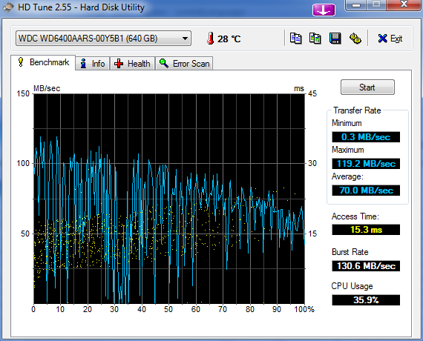Click the HD Tune title bar app icon
423x341 pixels.
click(8, 7)
